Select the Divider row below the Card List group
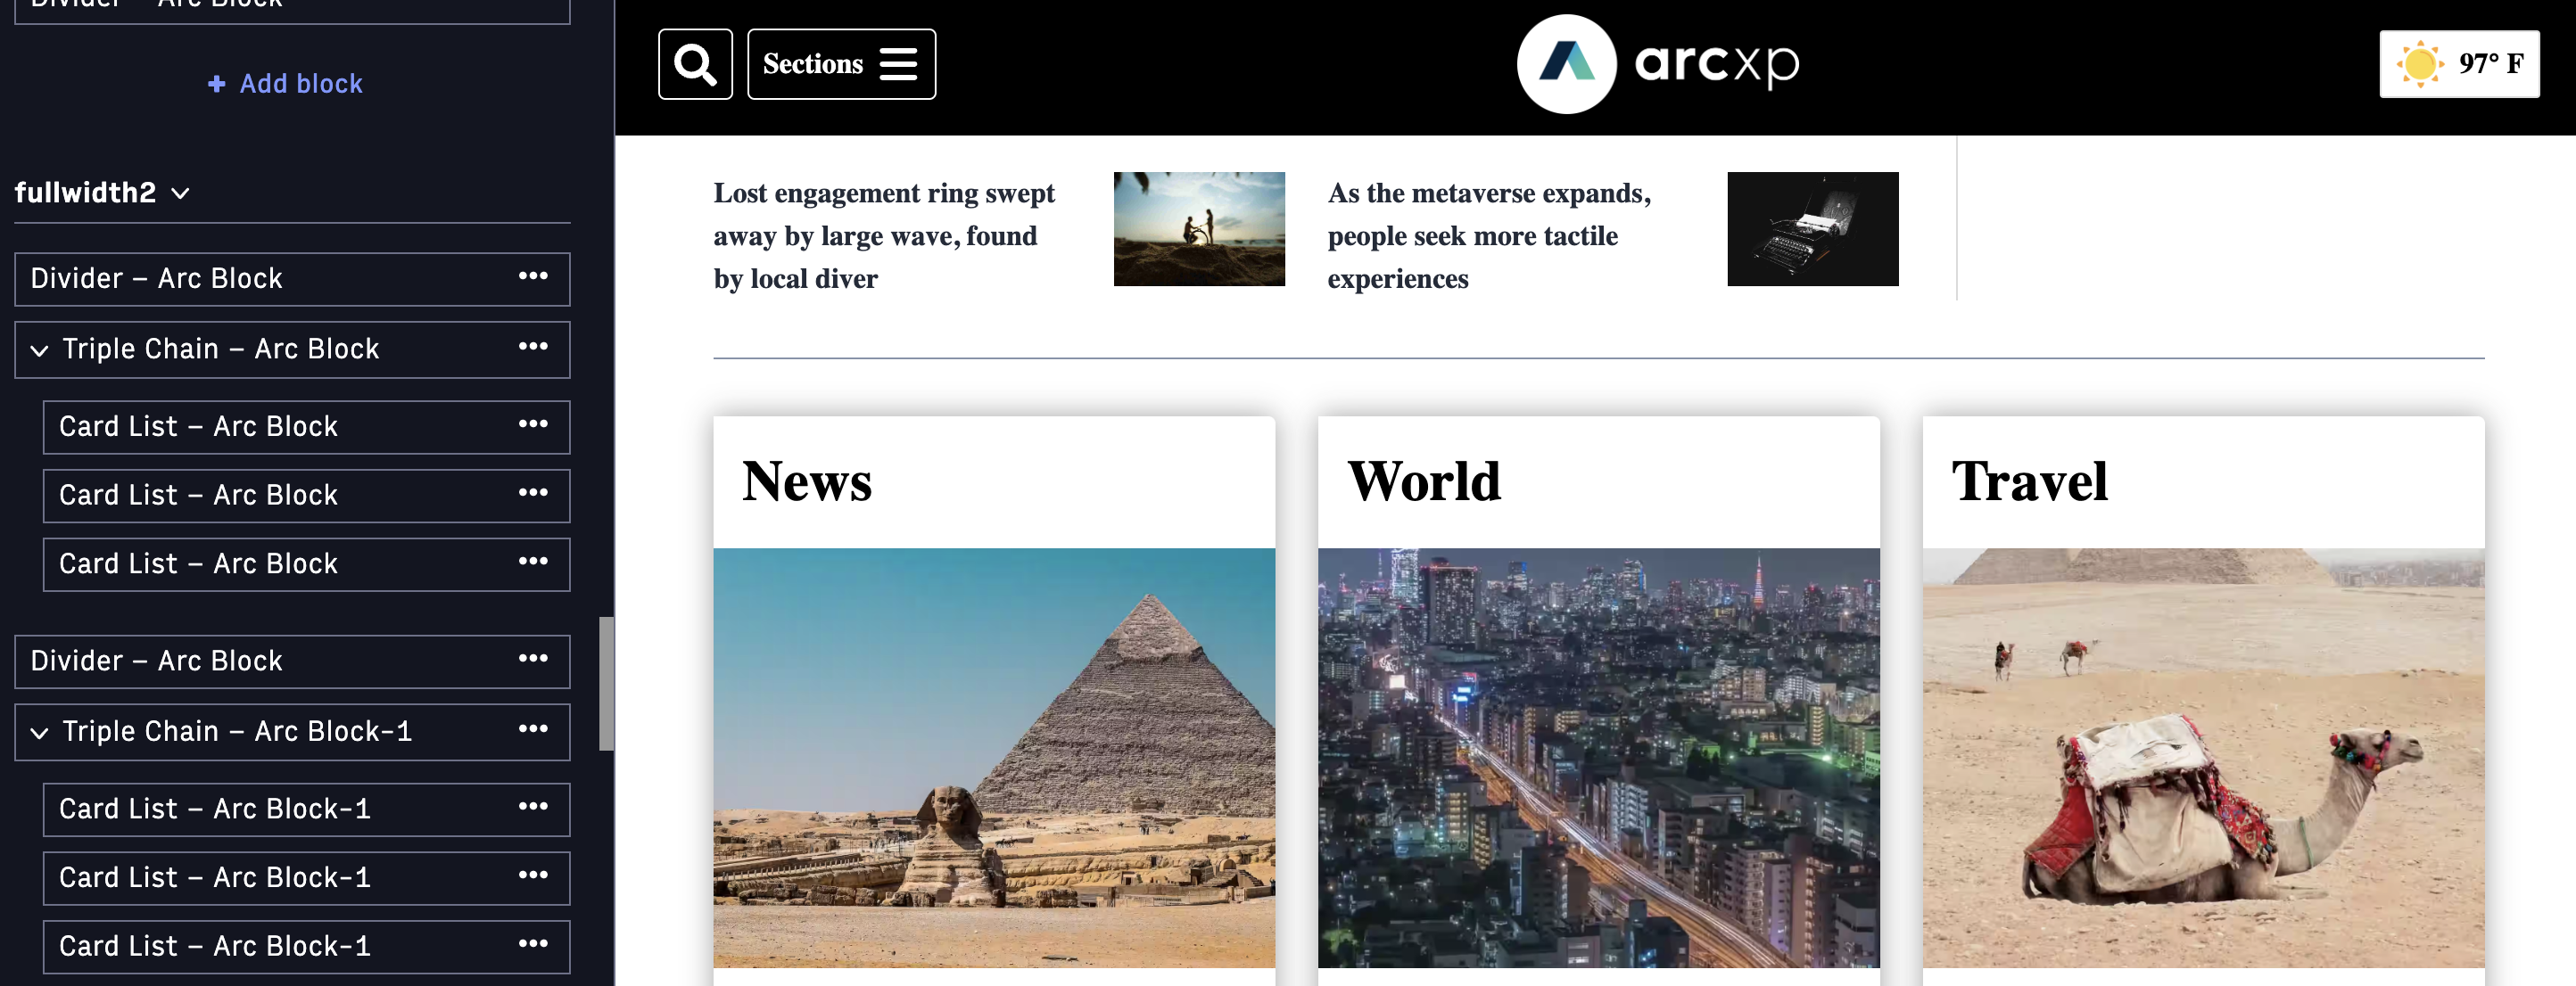 (292, 661)
